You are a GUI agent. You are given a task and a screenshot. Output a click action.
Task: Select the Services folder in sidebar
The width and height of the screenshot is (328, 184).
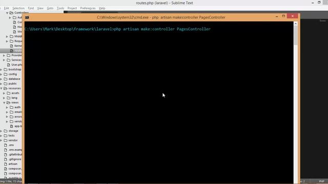tap(16, 60)
